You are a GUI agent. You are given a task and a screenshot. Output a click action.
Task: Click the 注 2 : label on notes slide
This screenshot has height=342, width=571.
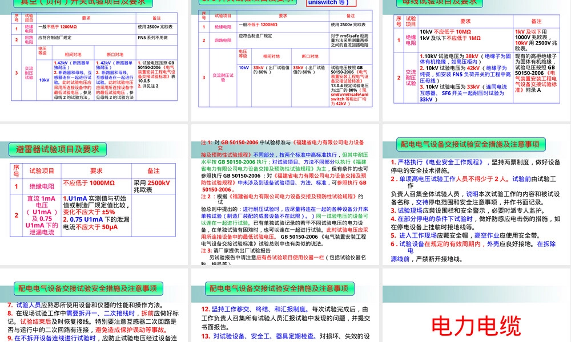[x=207, y=196]
